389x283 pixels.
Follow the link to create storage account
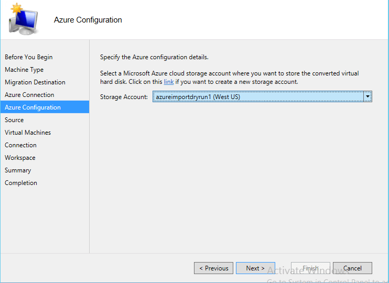click(169, 82)
